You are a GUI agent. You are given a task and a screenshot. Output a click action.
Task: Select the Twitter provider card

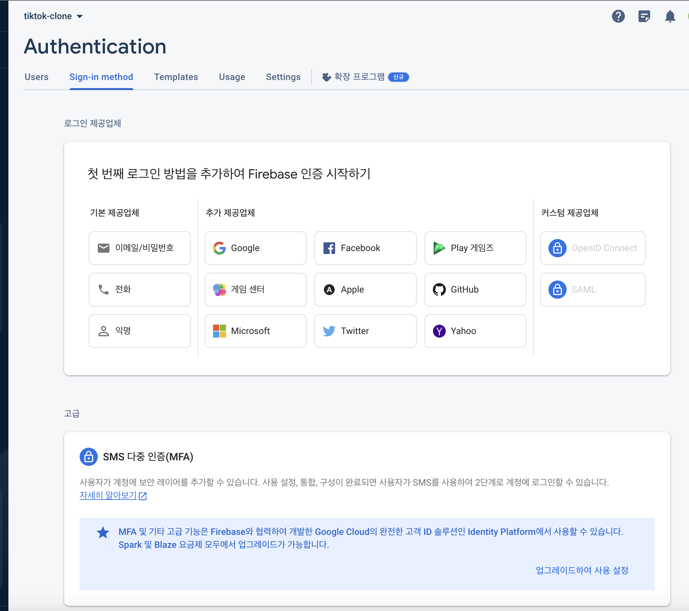click(365, 331)
